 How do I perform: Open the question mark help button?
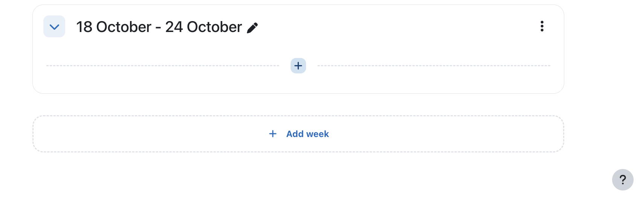point(623,180)
